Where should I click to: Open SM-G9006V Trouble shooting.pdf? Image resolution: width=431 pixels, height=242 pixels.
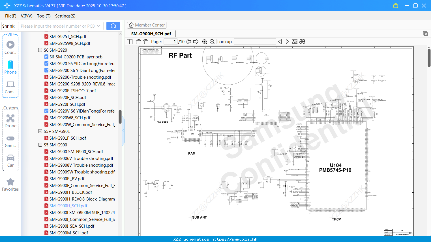tap(79, 158)
